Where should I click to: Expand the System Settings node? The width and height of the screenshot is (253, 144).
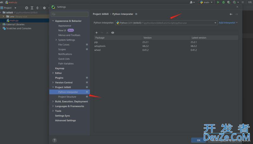pos(56,40)
